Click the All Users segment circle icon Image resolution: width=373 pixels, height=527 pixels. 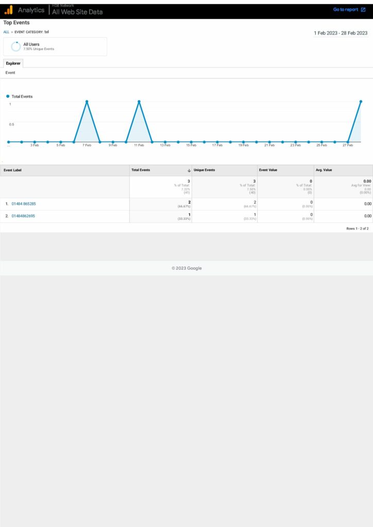tap(16, 46)
